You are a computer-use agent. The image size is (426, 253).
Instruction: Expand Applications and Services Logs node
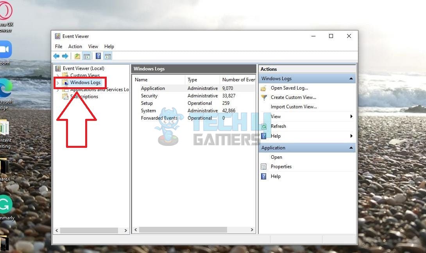(x=57, y=90)
